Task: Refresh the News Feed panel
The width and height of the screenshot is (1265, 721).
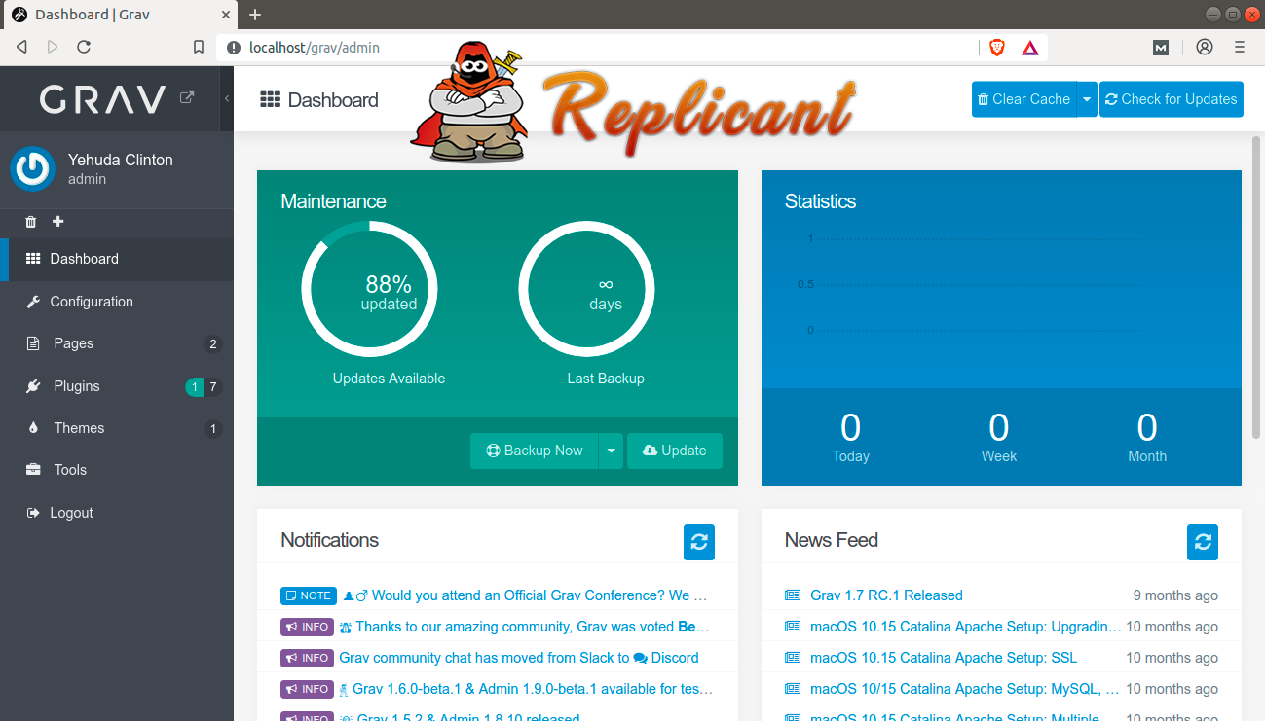Action: tap(1203, 542)
